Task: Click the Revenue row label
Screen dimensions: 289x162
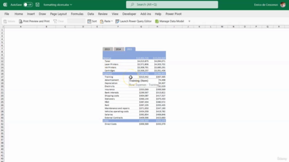Action: coord(107,58)
